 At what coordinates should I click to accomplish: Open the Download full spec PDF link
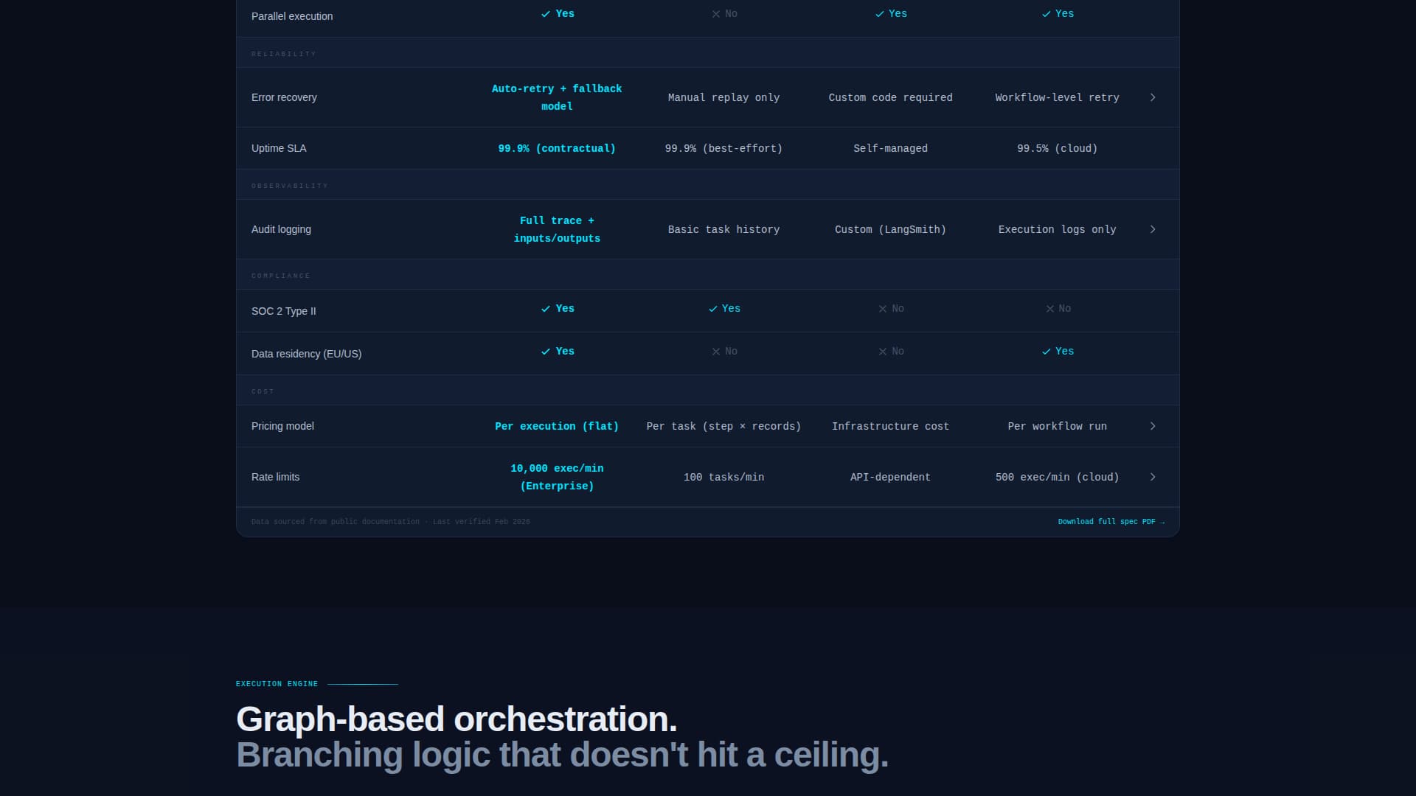click(x=1111, y=522)
